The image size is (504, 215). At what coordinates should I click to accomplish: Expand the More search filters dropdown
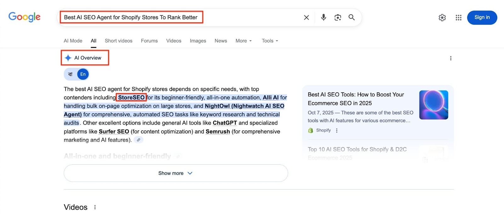tap(243, 41)
